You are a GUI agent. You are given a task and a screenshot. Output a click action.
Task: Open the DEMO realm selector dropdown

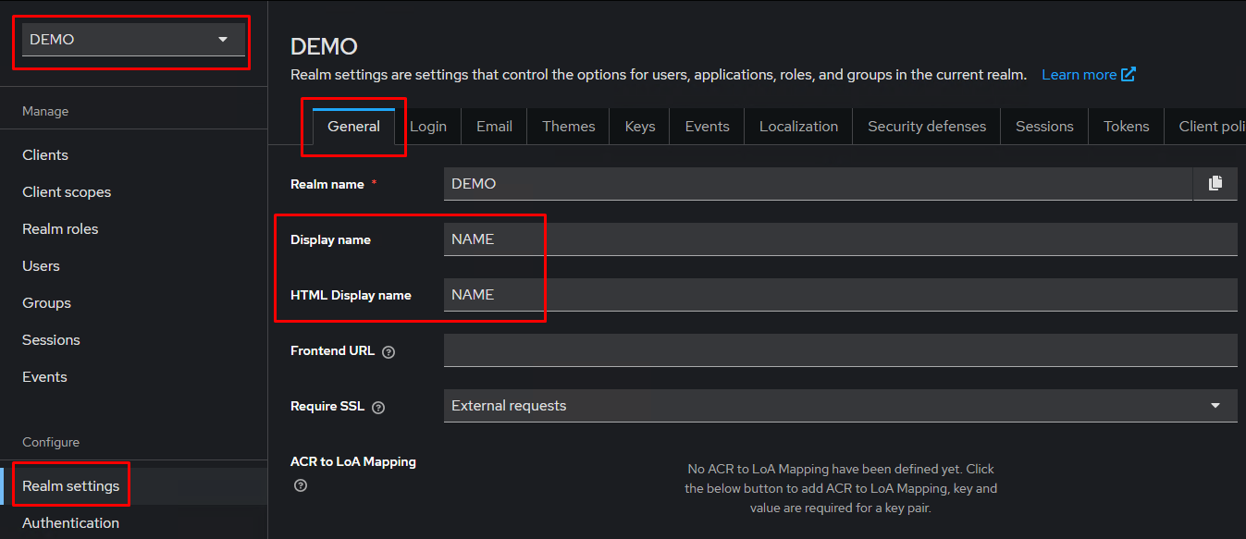coord(133,40)
